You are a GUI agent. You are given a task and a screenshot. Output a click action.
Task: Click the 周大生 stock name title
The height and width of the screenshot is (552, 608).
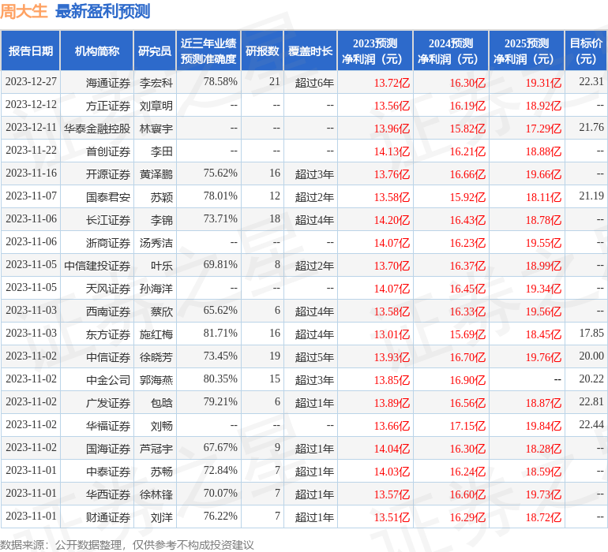pos(24,11)
